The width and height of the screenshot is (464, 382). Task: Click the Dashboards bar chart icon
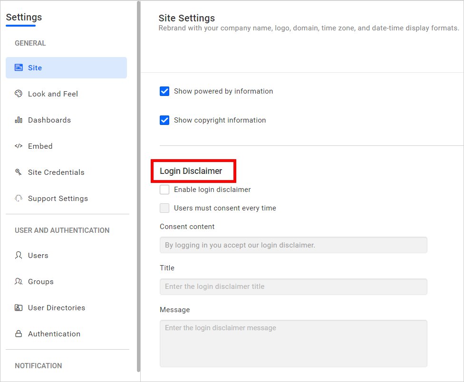pyautogui.click(x=19, y=120)
